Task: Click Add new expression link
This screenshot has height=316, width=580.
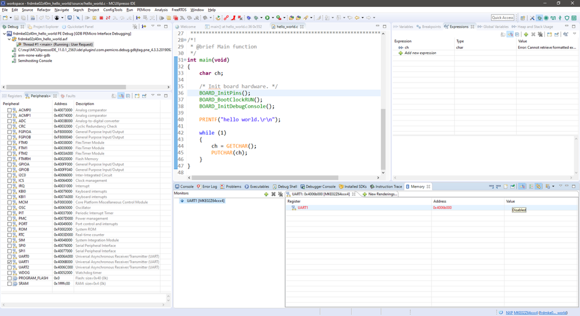Action: (x=420, y=53)
